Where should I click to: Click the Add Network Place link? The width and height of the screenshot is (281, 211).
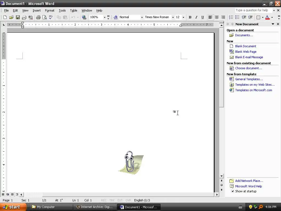click(x=249, y=181)
